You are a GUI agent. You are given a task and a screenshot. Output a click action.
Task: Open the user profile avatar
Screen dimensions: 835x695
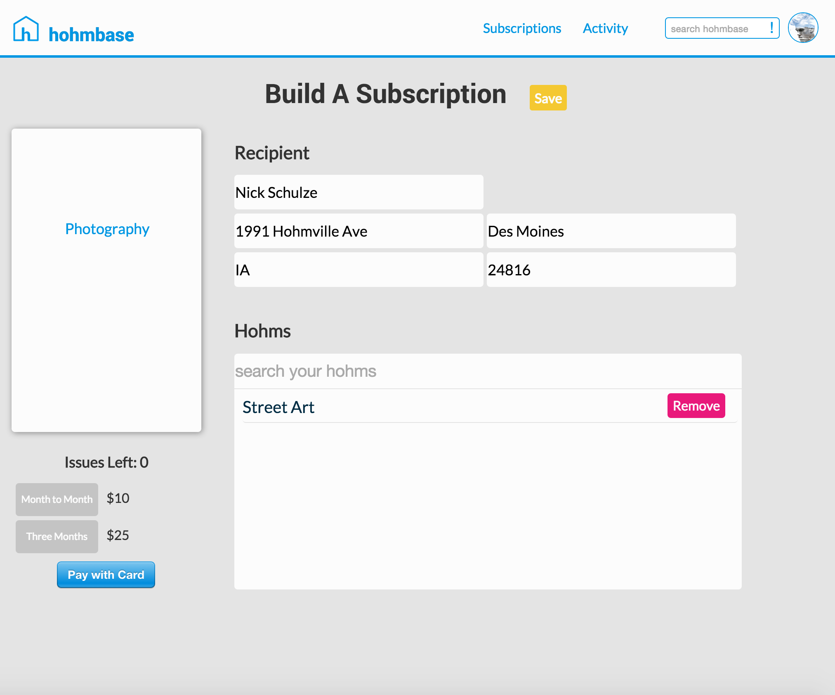803,28
